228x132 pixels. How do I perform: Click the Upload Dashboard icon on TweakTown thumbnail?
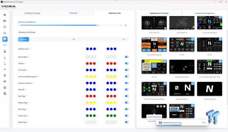tap(154, 111)
